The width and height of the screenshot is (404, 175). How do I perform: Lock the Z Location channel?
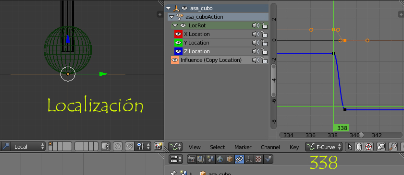pyautogui.click(x=264, y=51)
